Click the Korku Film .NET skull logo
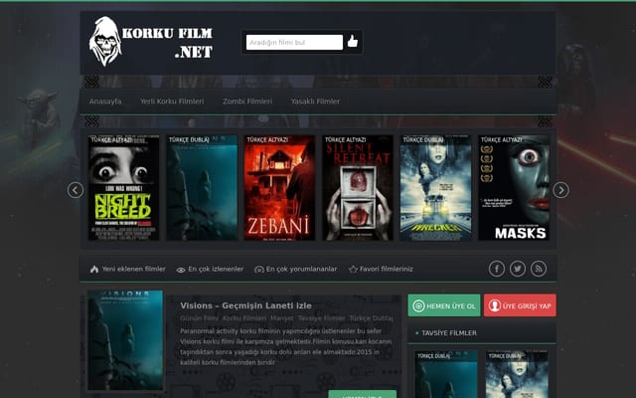The height and width of the screenshot is (398, 636). click(151, 42)
